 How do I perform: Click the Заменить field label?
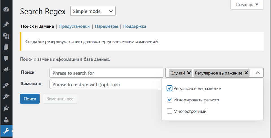(31, 83)
